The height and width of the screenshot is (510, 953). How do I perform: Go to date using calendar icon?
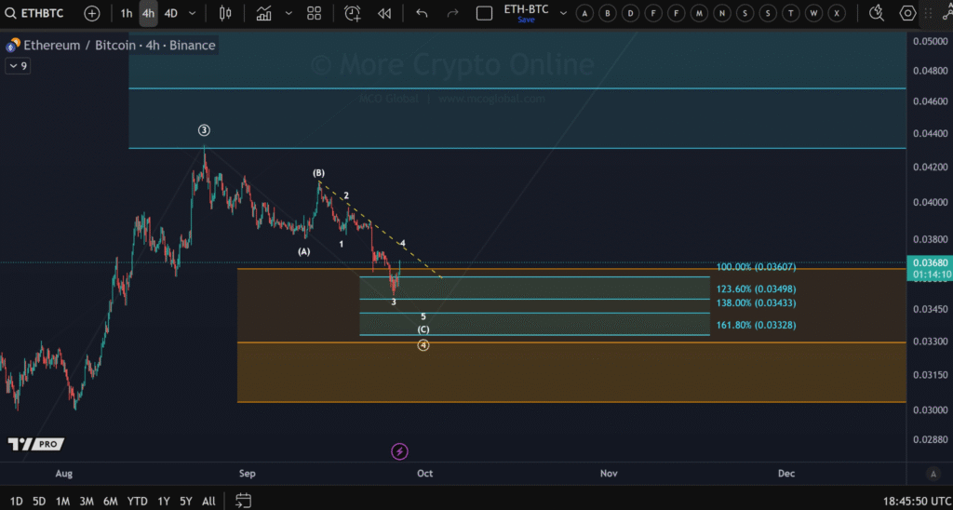[243, 501]
